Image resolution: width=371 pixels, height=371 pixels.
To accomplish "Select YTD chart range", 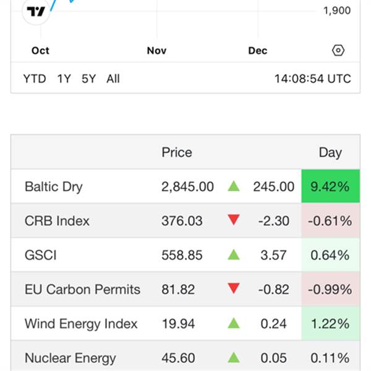I will pos(35,79).
